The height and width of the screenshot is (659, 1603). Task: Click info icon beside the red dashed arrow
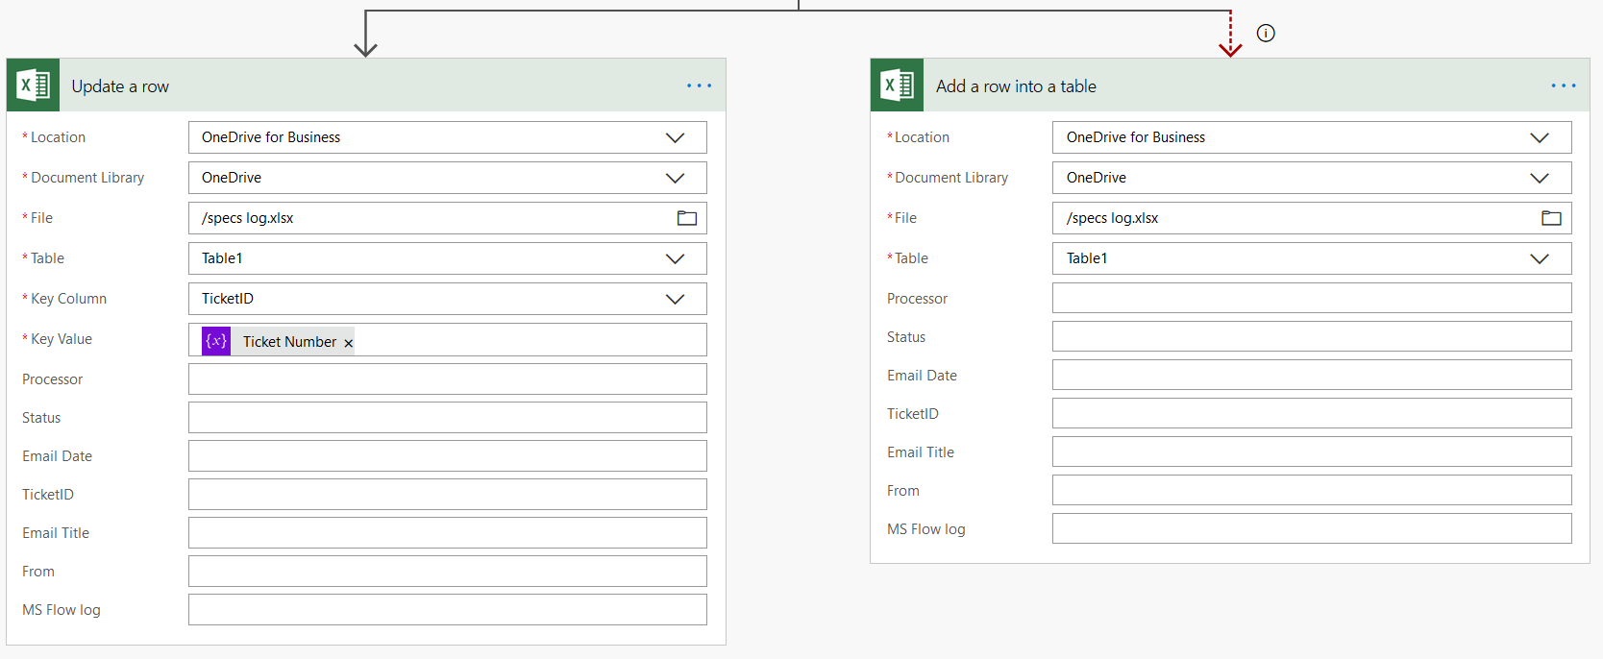point(1266,34)
